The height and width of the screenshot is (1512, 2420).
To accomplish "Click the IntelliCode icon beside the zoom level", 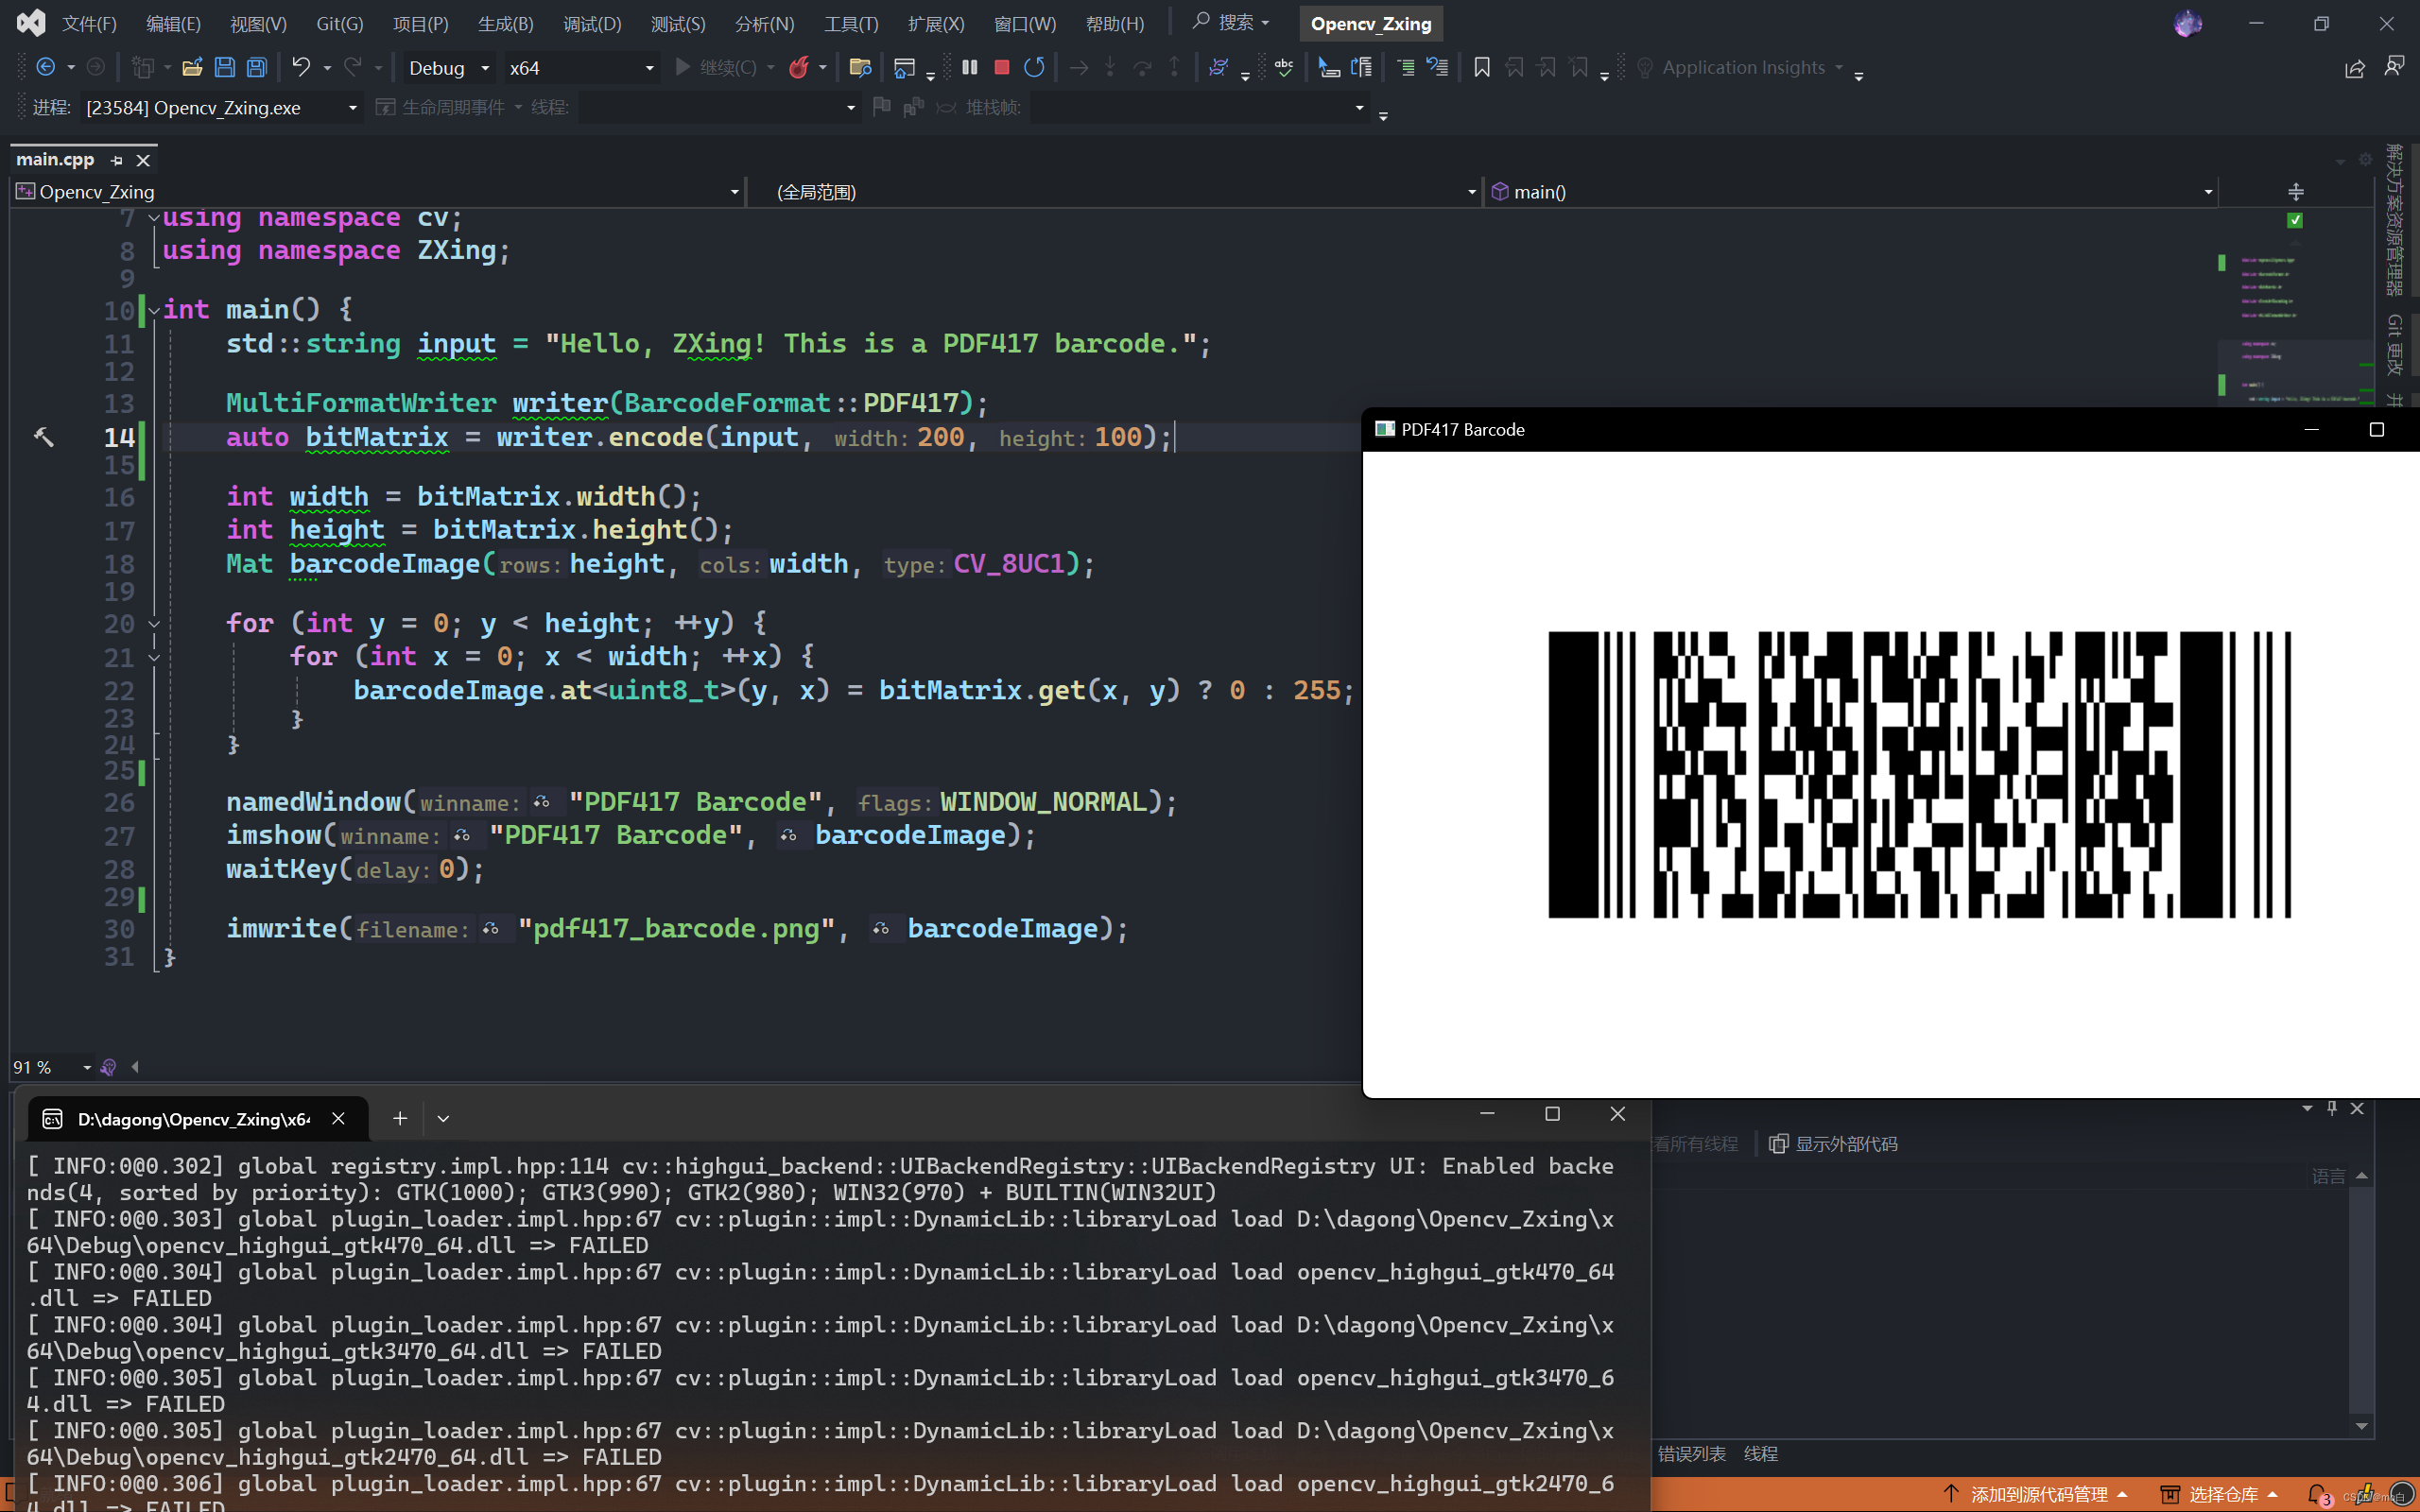I will [108, 1067].
